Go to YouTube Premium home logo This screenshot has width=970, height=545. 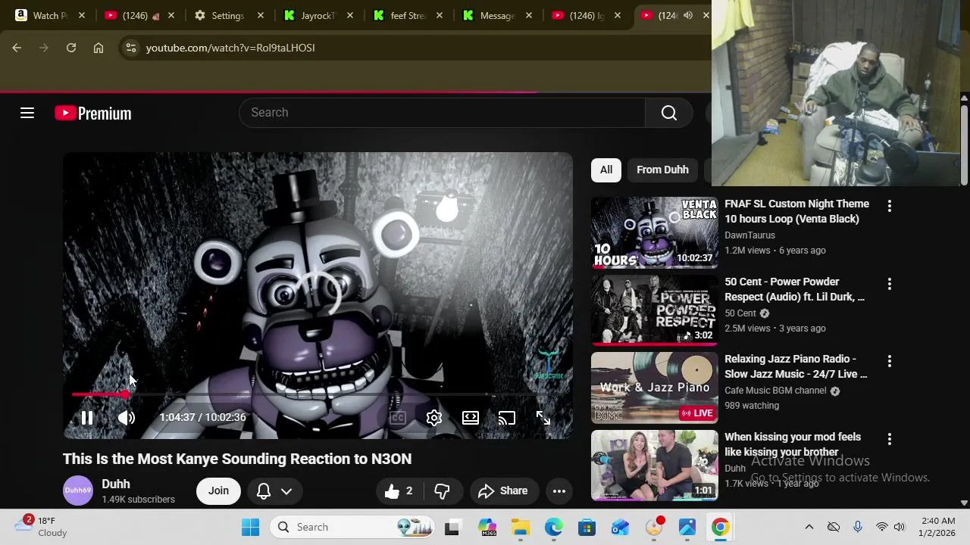pyautogui.click(x=93, y=114)
